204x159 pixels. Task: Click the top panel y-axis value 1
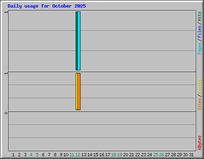pyautogui.click(x=6, y=12)
